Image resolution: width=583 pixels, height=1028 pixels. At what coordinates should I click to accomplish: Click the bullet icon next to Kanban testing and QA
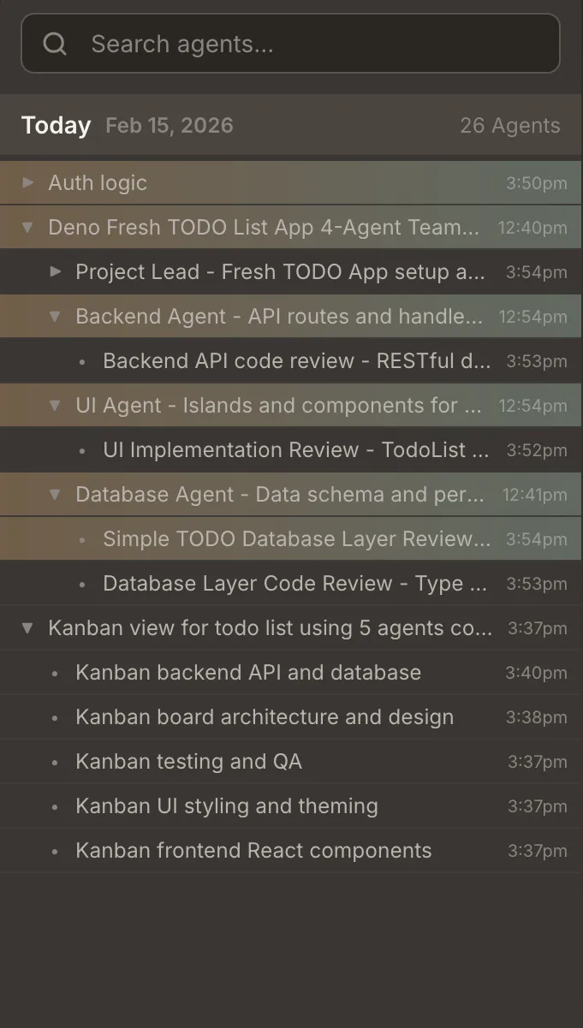click(x=54, y=761)
